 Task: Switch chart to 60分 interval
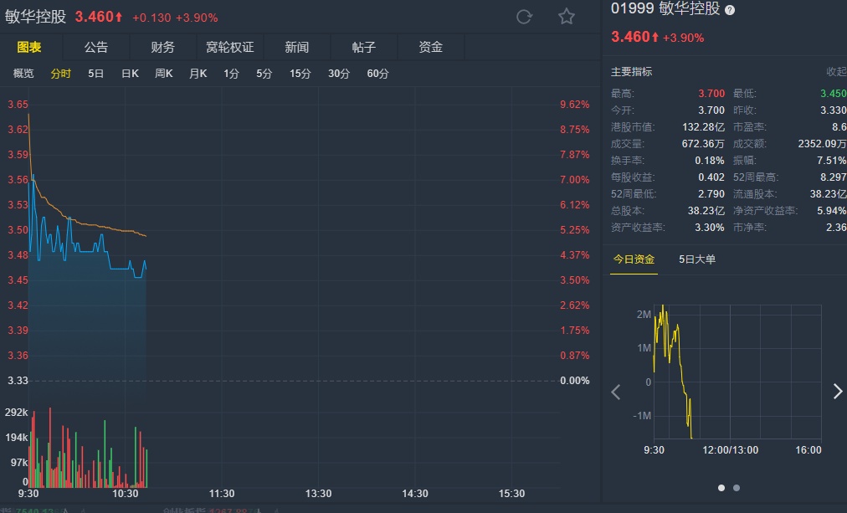pyautogui.click(x=377, y=74)
